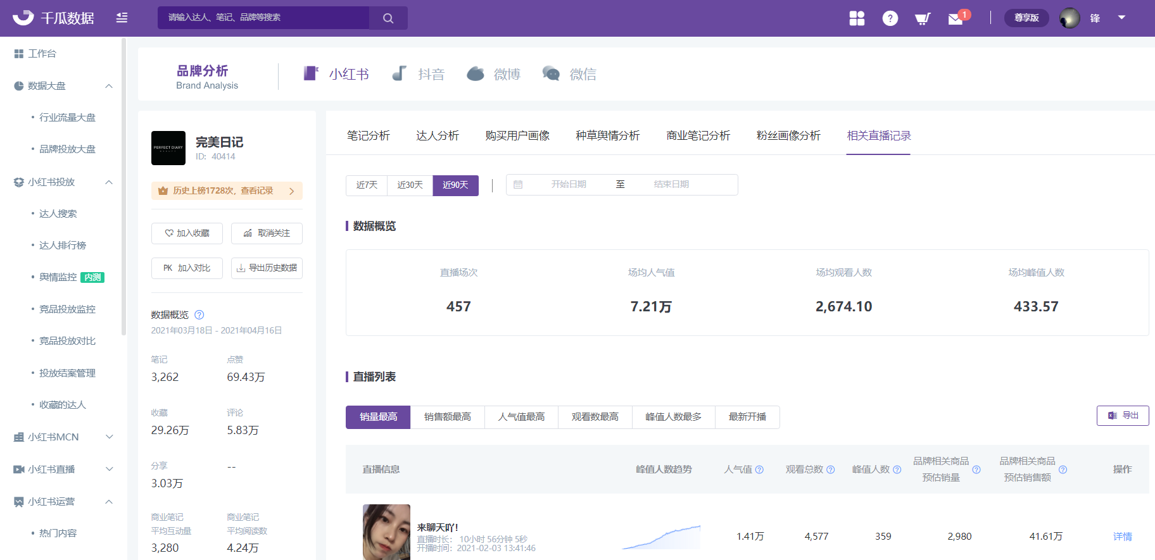Sort live list by 人气值最高
This screenshot has height=560, width=1155.
point(521,417)
